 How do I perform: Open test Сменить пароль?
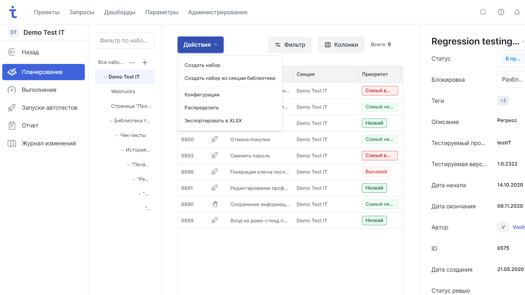[250, 156]
